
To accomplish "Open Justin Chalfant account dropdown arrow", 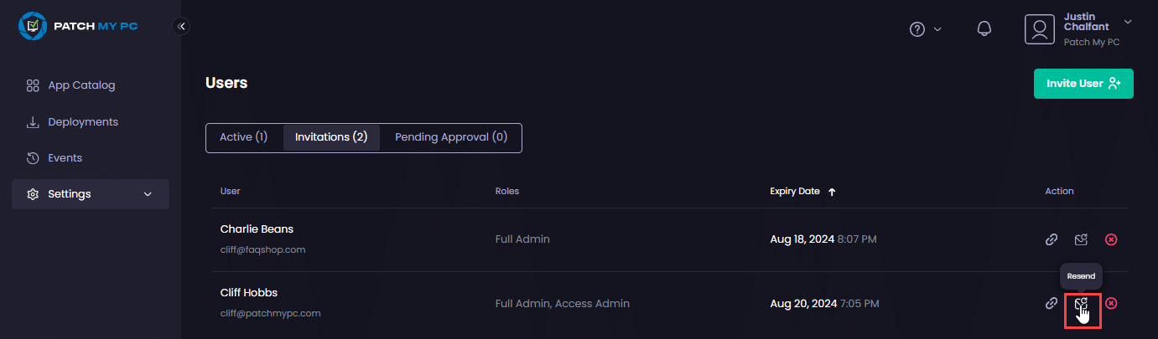I will (x=1128, y=22).
